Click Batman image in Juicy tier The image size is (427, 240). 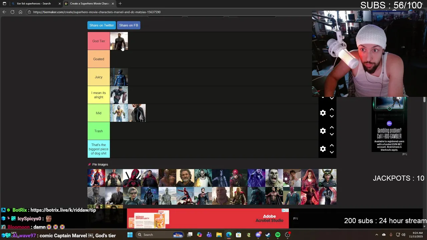[119, 77]
